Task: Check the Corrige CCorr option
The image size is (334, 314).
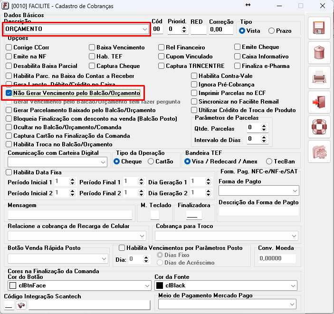Action: point(9,48)
